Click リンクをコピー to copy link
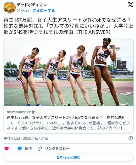The width and height of the screenshot is (136, 165). pyautogui.click(x=57, y=149)
